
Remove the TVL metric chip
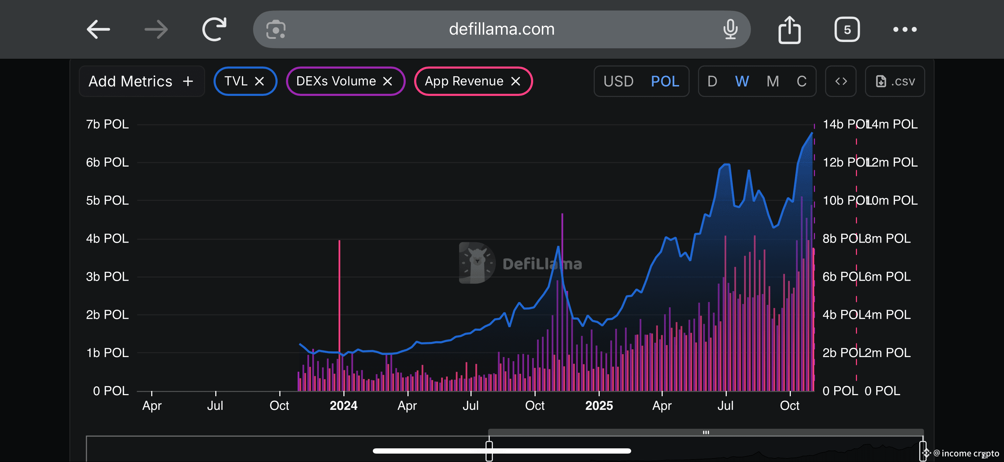(259, 81)
